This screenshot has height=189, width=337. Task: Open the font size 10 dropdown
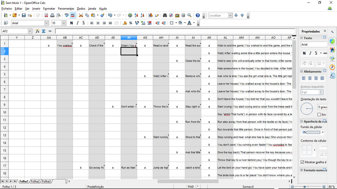64,23
